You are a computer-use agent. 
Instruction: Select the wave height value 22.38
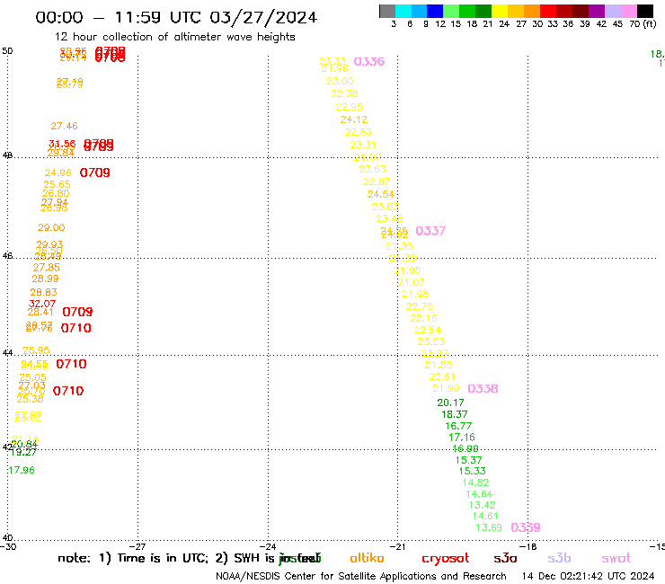click(x=344, y=93)
